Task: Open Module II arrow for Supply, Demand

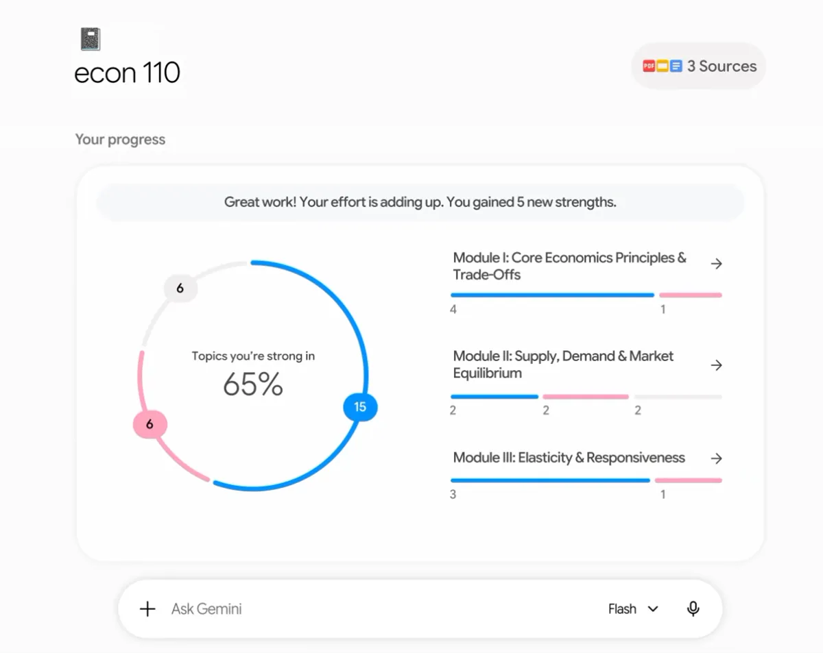Action: tap(716, 365)
